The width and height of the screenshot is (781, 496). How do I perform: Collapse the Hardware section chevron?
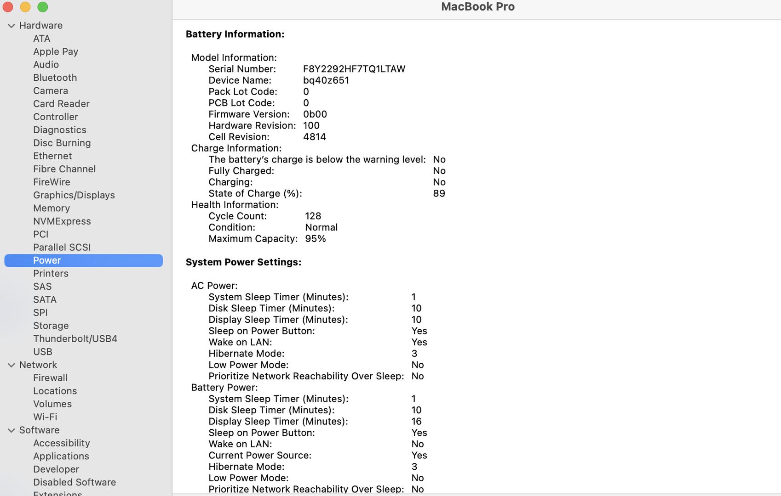[x=11, y=26]
